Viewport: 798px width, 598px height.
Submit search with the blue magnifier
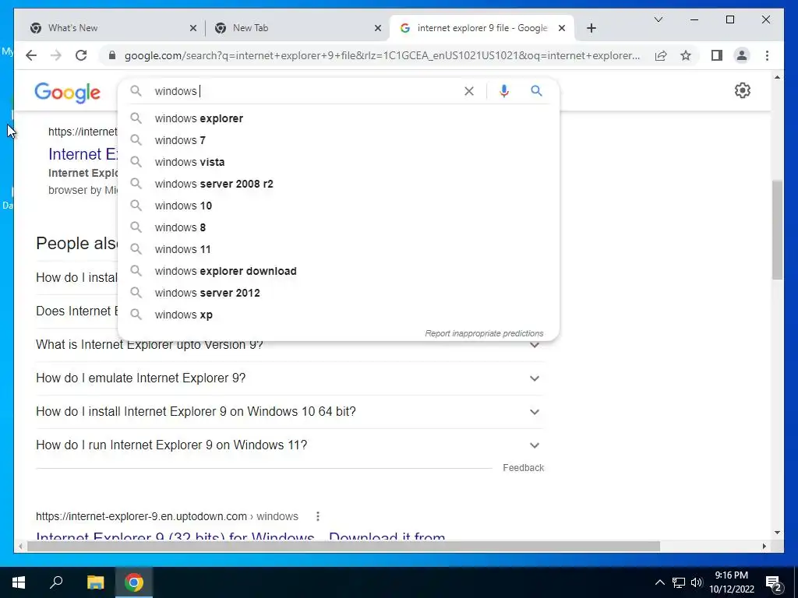536,91
